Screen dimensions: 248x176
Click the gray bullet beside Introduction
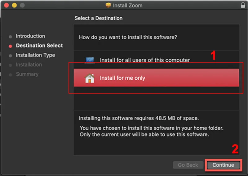(x=11, y=37)
